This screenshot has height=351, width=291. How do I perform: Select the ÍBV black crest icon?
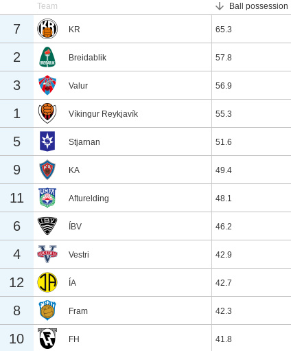pyautogui.click(x=47, y=226)
